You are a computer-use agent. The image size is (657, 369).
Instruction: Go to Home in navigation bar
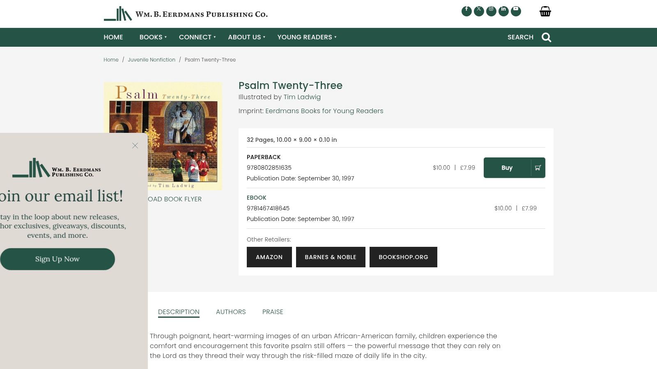[x=113, y=37]
